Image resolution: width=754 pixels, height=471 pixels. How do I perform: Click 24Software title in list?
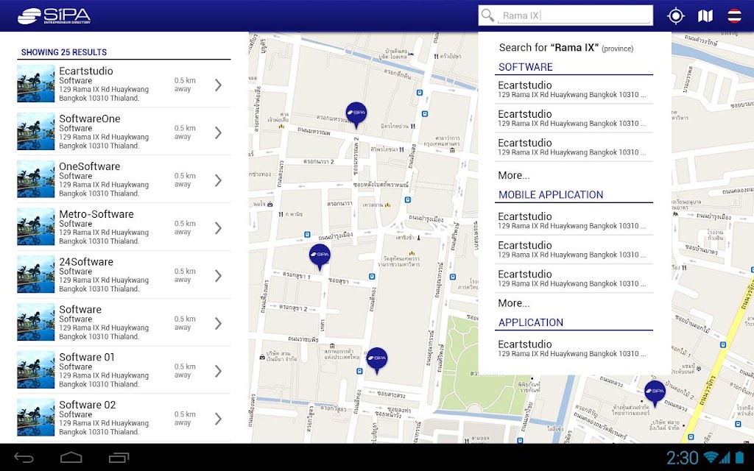(86, 262)
